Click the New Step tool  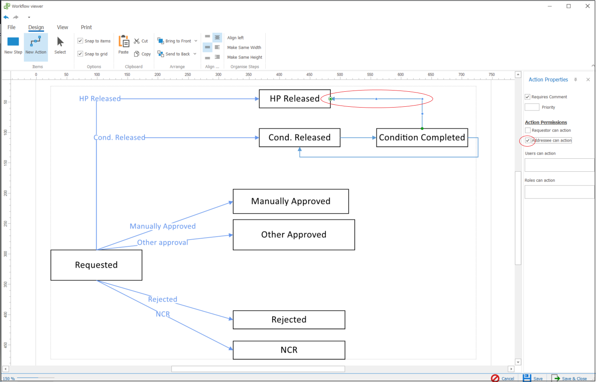click(13, 45)
